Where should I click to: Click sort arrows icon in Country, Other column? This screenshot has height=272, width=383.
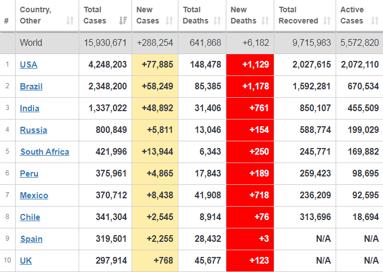click(x=70, y=21)
